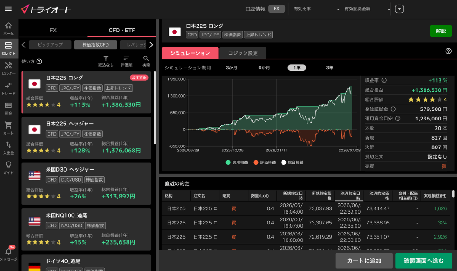This screenshot has width=457, height=271.
Task: Expand the account info dropdown arrow
Action: (399, 9)
